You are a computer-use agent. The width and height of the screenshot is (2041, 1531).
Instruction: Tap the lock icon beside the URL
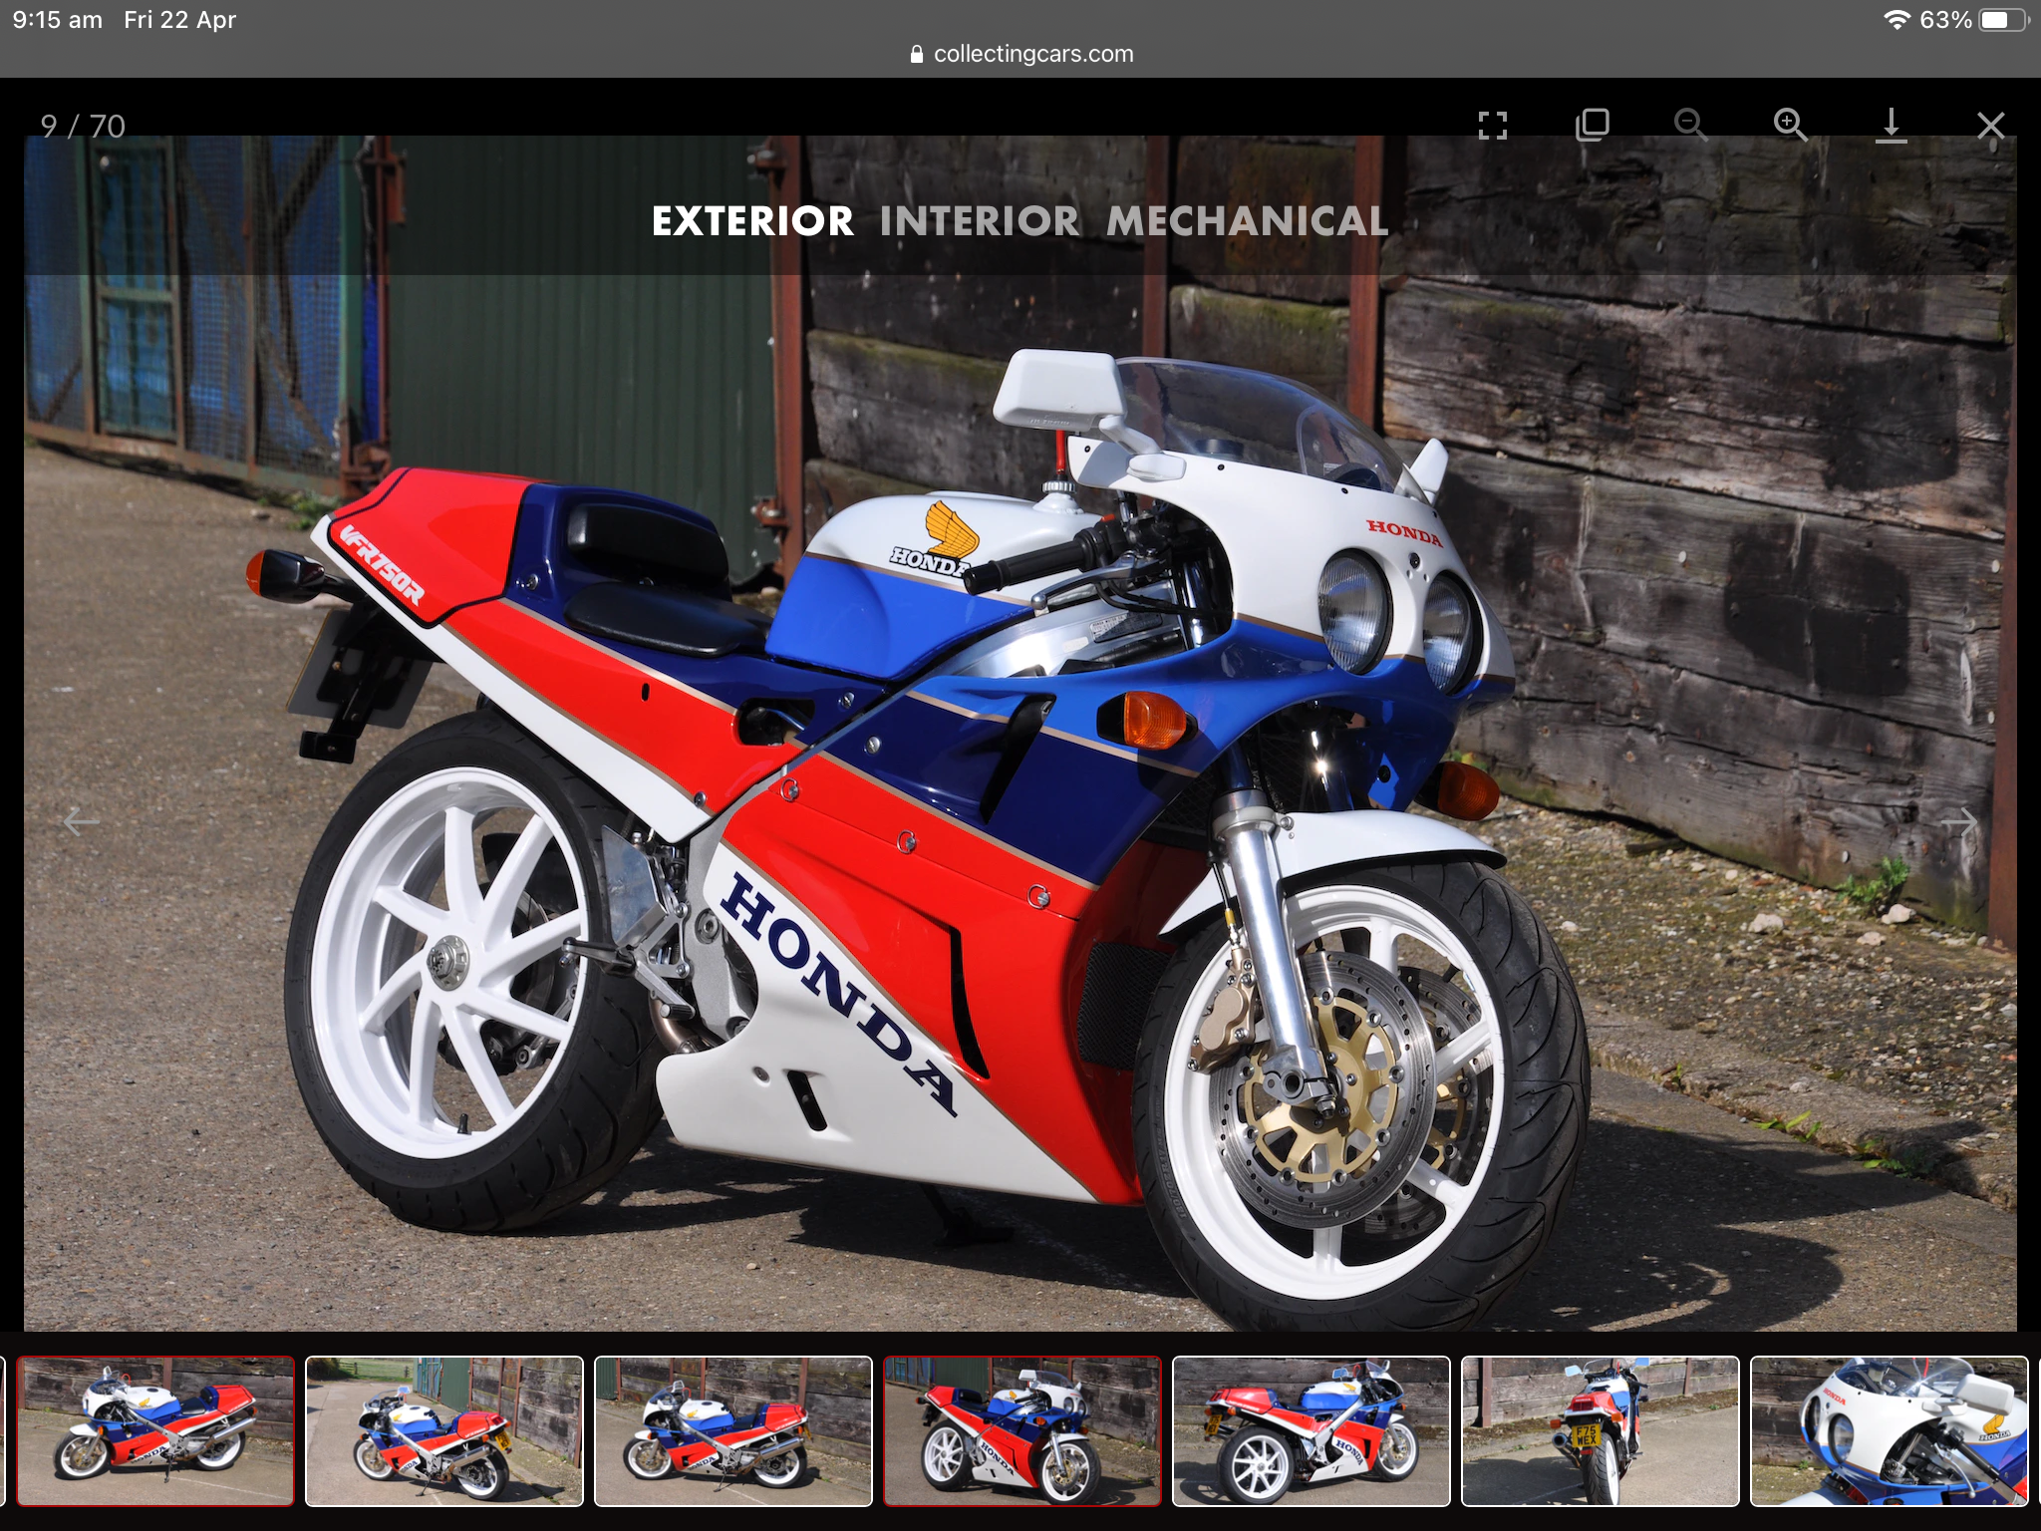pyautogui.click(x=917, y=55)
